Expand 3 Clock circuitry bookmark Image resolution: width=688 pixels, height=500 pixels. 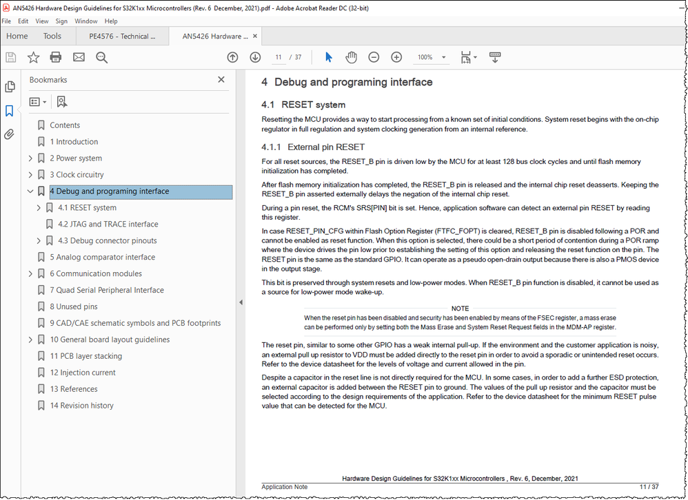[30, 175]
